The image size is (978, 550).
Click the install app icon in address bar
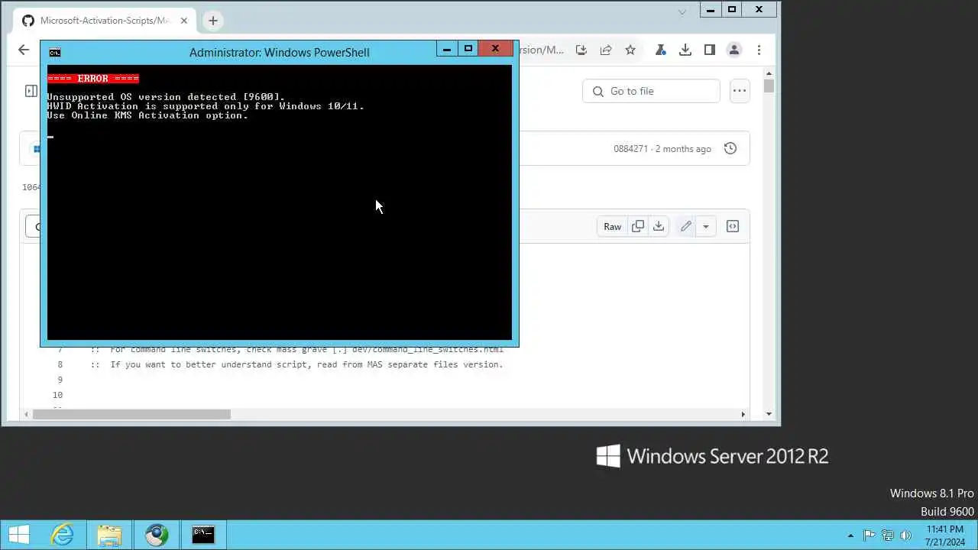[581, 50]
